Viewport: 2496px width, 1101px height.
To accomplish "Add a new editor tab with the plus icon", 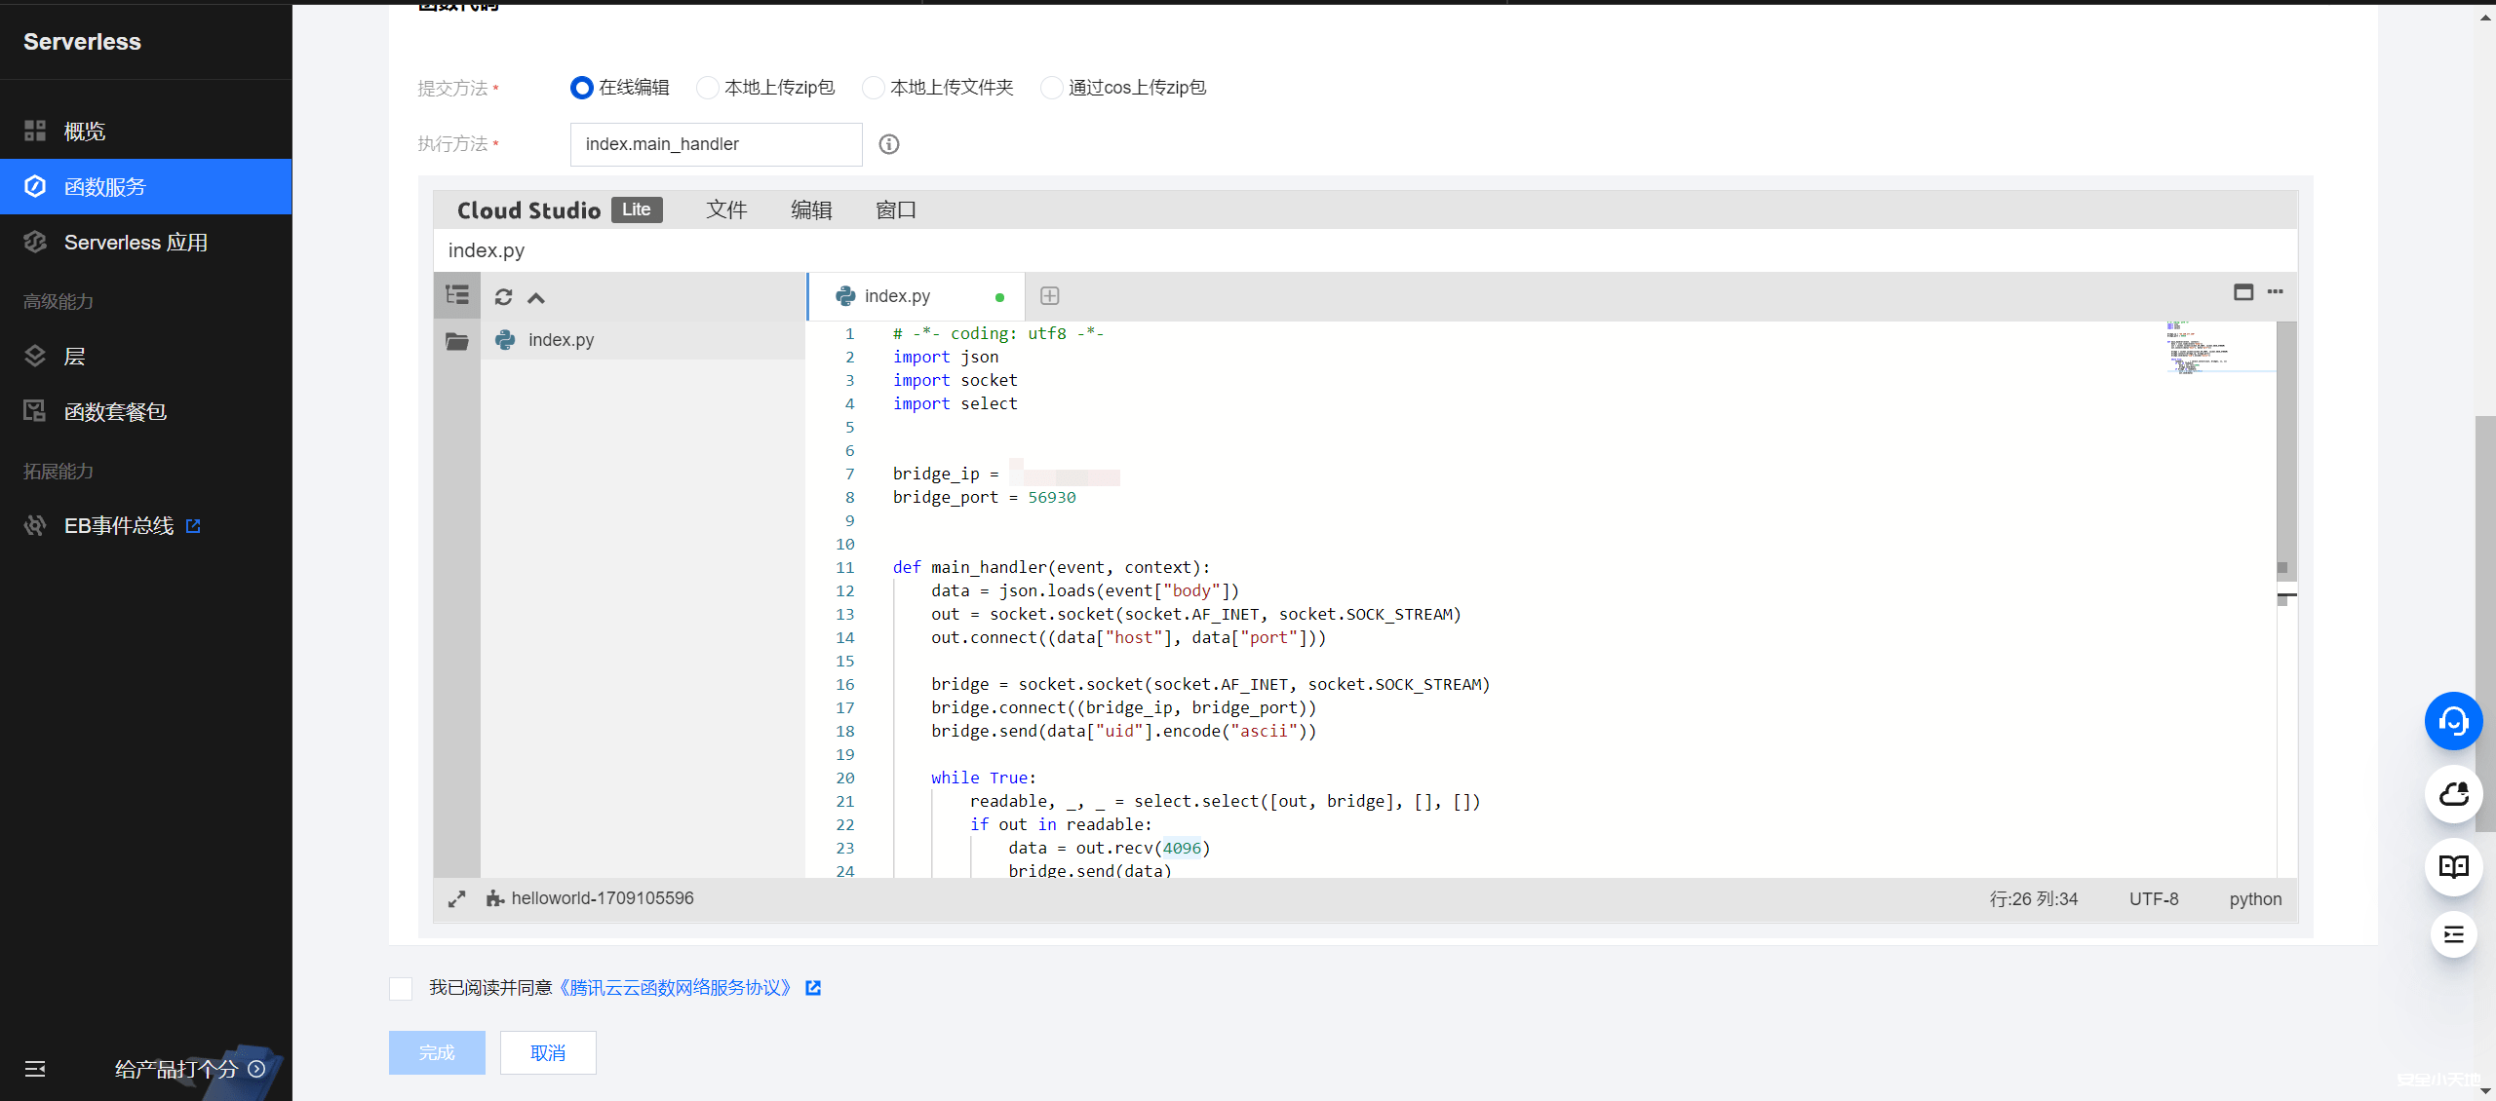I will pyautogui.click(x=1049, y=296).
